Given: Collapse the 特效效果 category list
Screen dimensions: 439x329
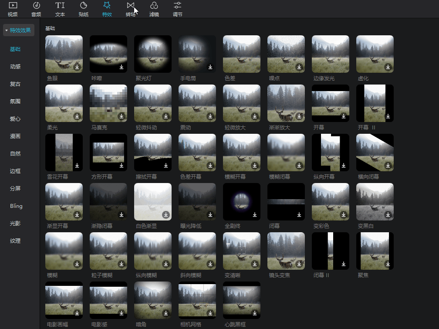Looking at the screenshot, I should tap(7, 31).
